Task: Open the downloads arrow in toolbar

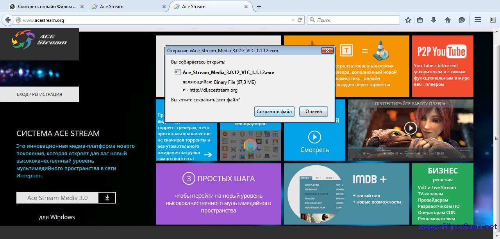Action: 434,20
